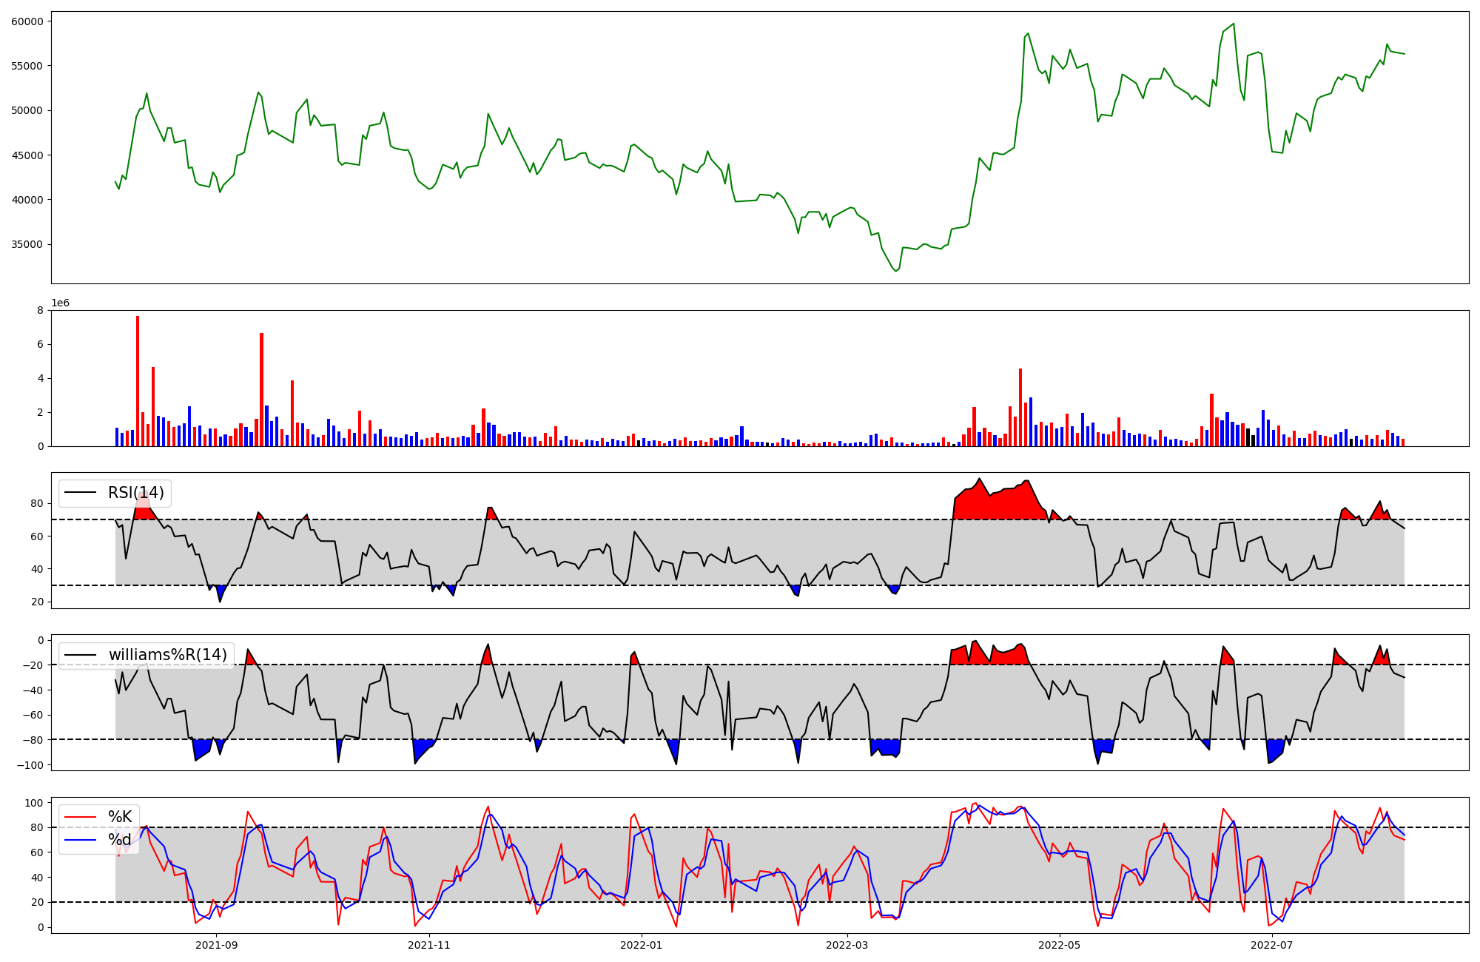
Task: Click the tallest red volume bar
Action: click(x=138, y=381)
